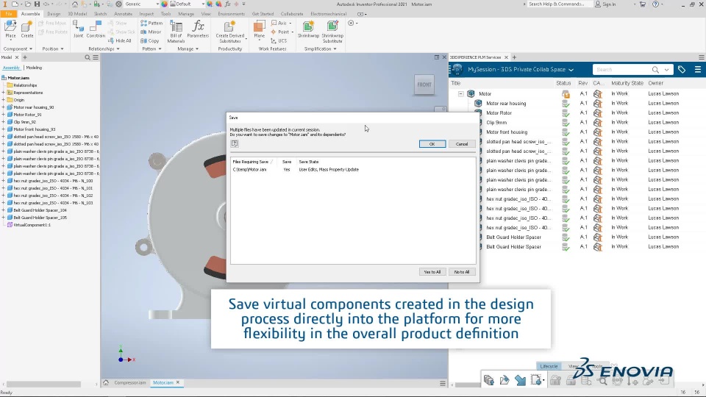706x397 pixels.
Task: Click the Save to 3DEXPERIENCE stacked-database icon
Action: 488,380
